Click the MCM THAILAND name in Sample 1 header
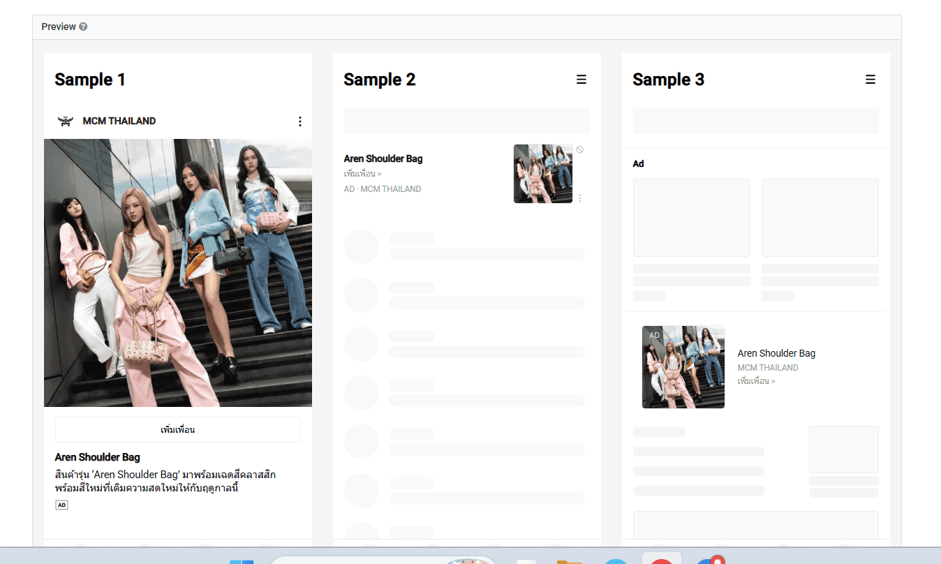 [119, 121]
